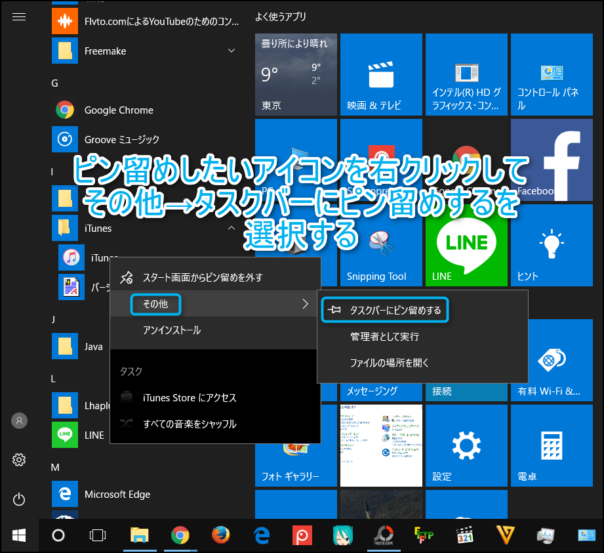Click Firefox icon in the taskbar

pos(221,535)
